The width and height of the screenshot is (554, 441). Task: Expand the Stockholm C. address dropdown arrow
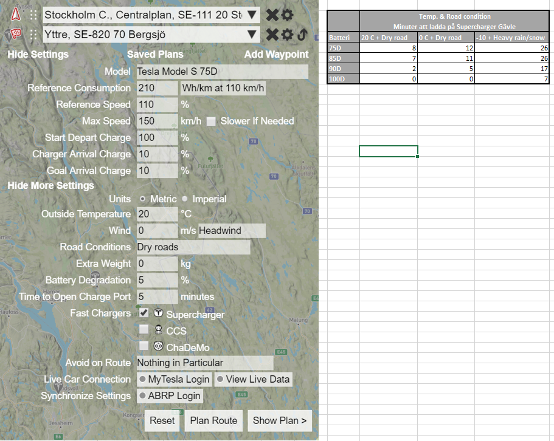click(252, 15)
